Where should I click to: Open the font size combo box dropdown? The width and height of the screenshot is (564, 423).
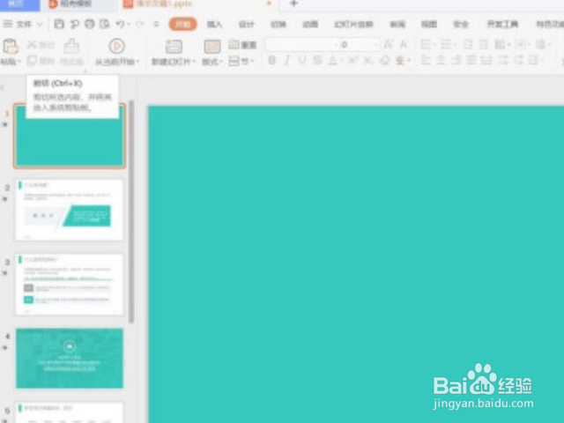[x=375, y=44]
